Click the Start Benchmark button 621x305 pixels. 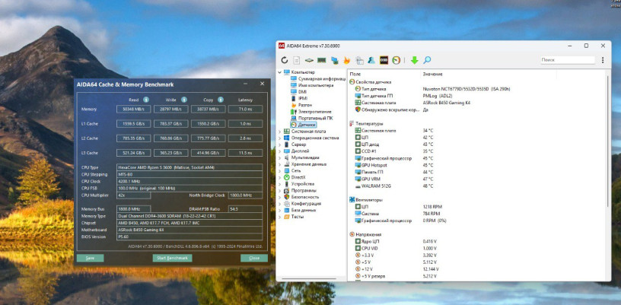172,258
